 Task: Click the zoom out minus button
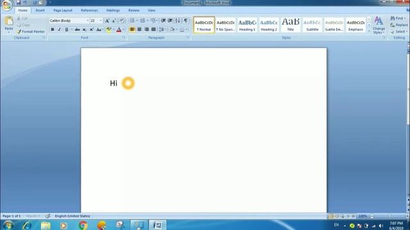372,216
